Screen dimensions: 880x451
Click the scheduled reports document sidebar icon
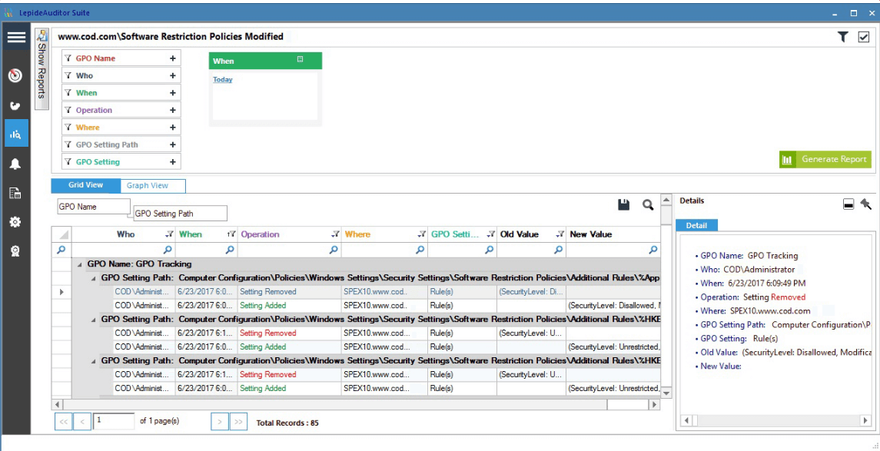click(x=15, y=194)
